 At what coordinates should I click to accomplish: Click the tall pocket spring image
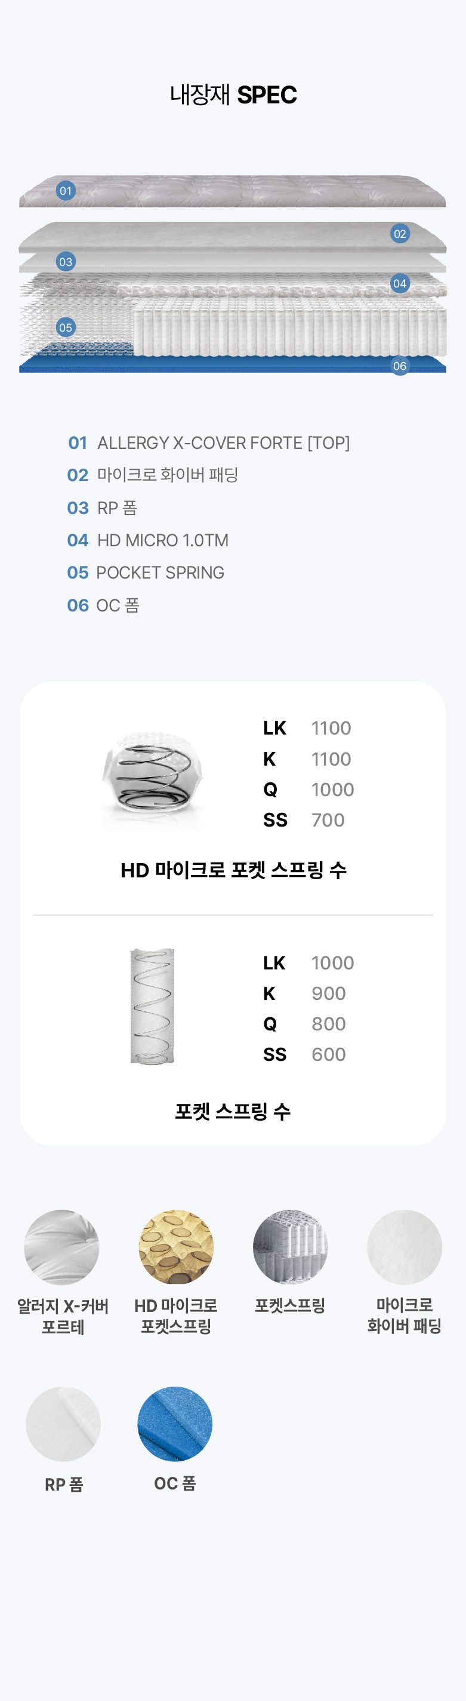point(152,1006)
